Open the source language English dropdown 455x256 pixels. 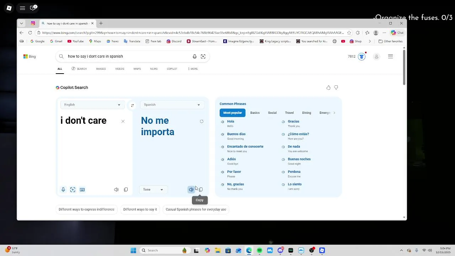click(92, 105)
